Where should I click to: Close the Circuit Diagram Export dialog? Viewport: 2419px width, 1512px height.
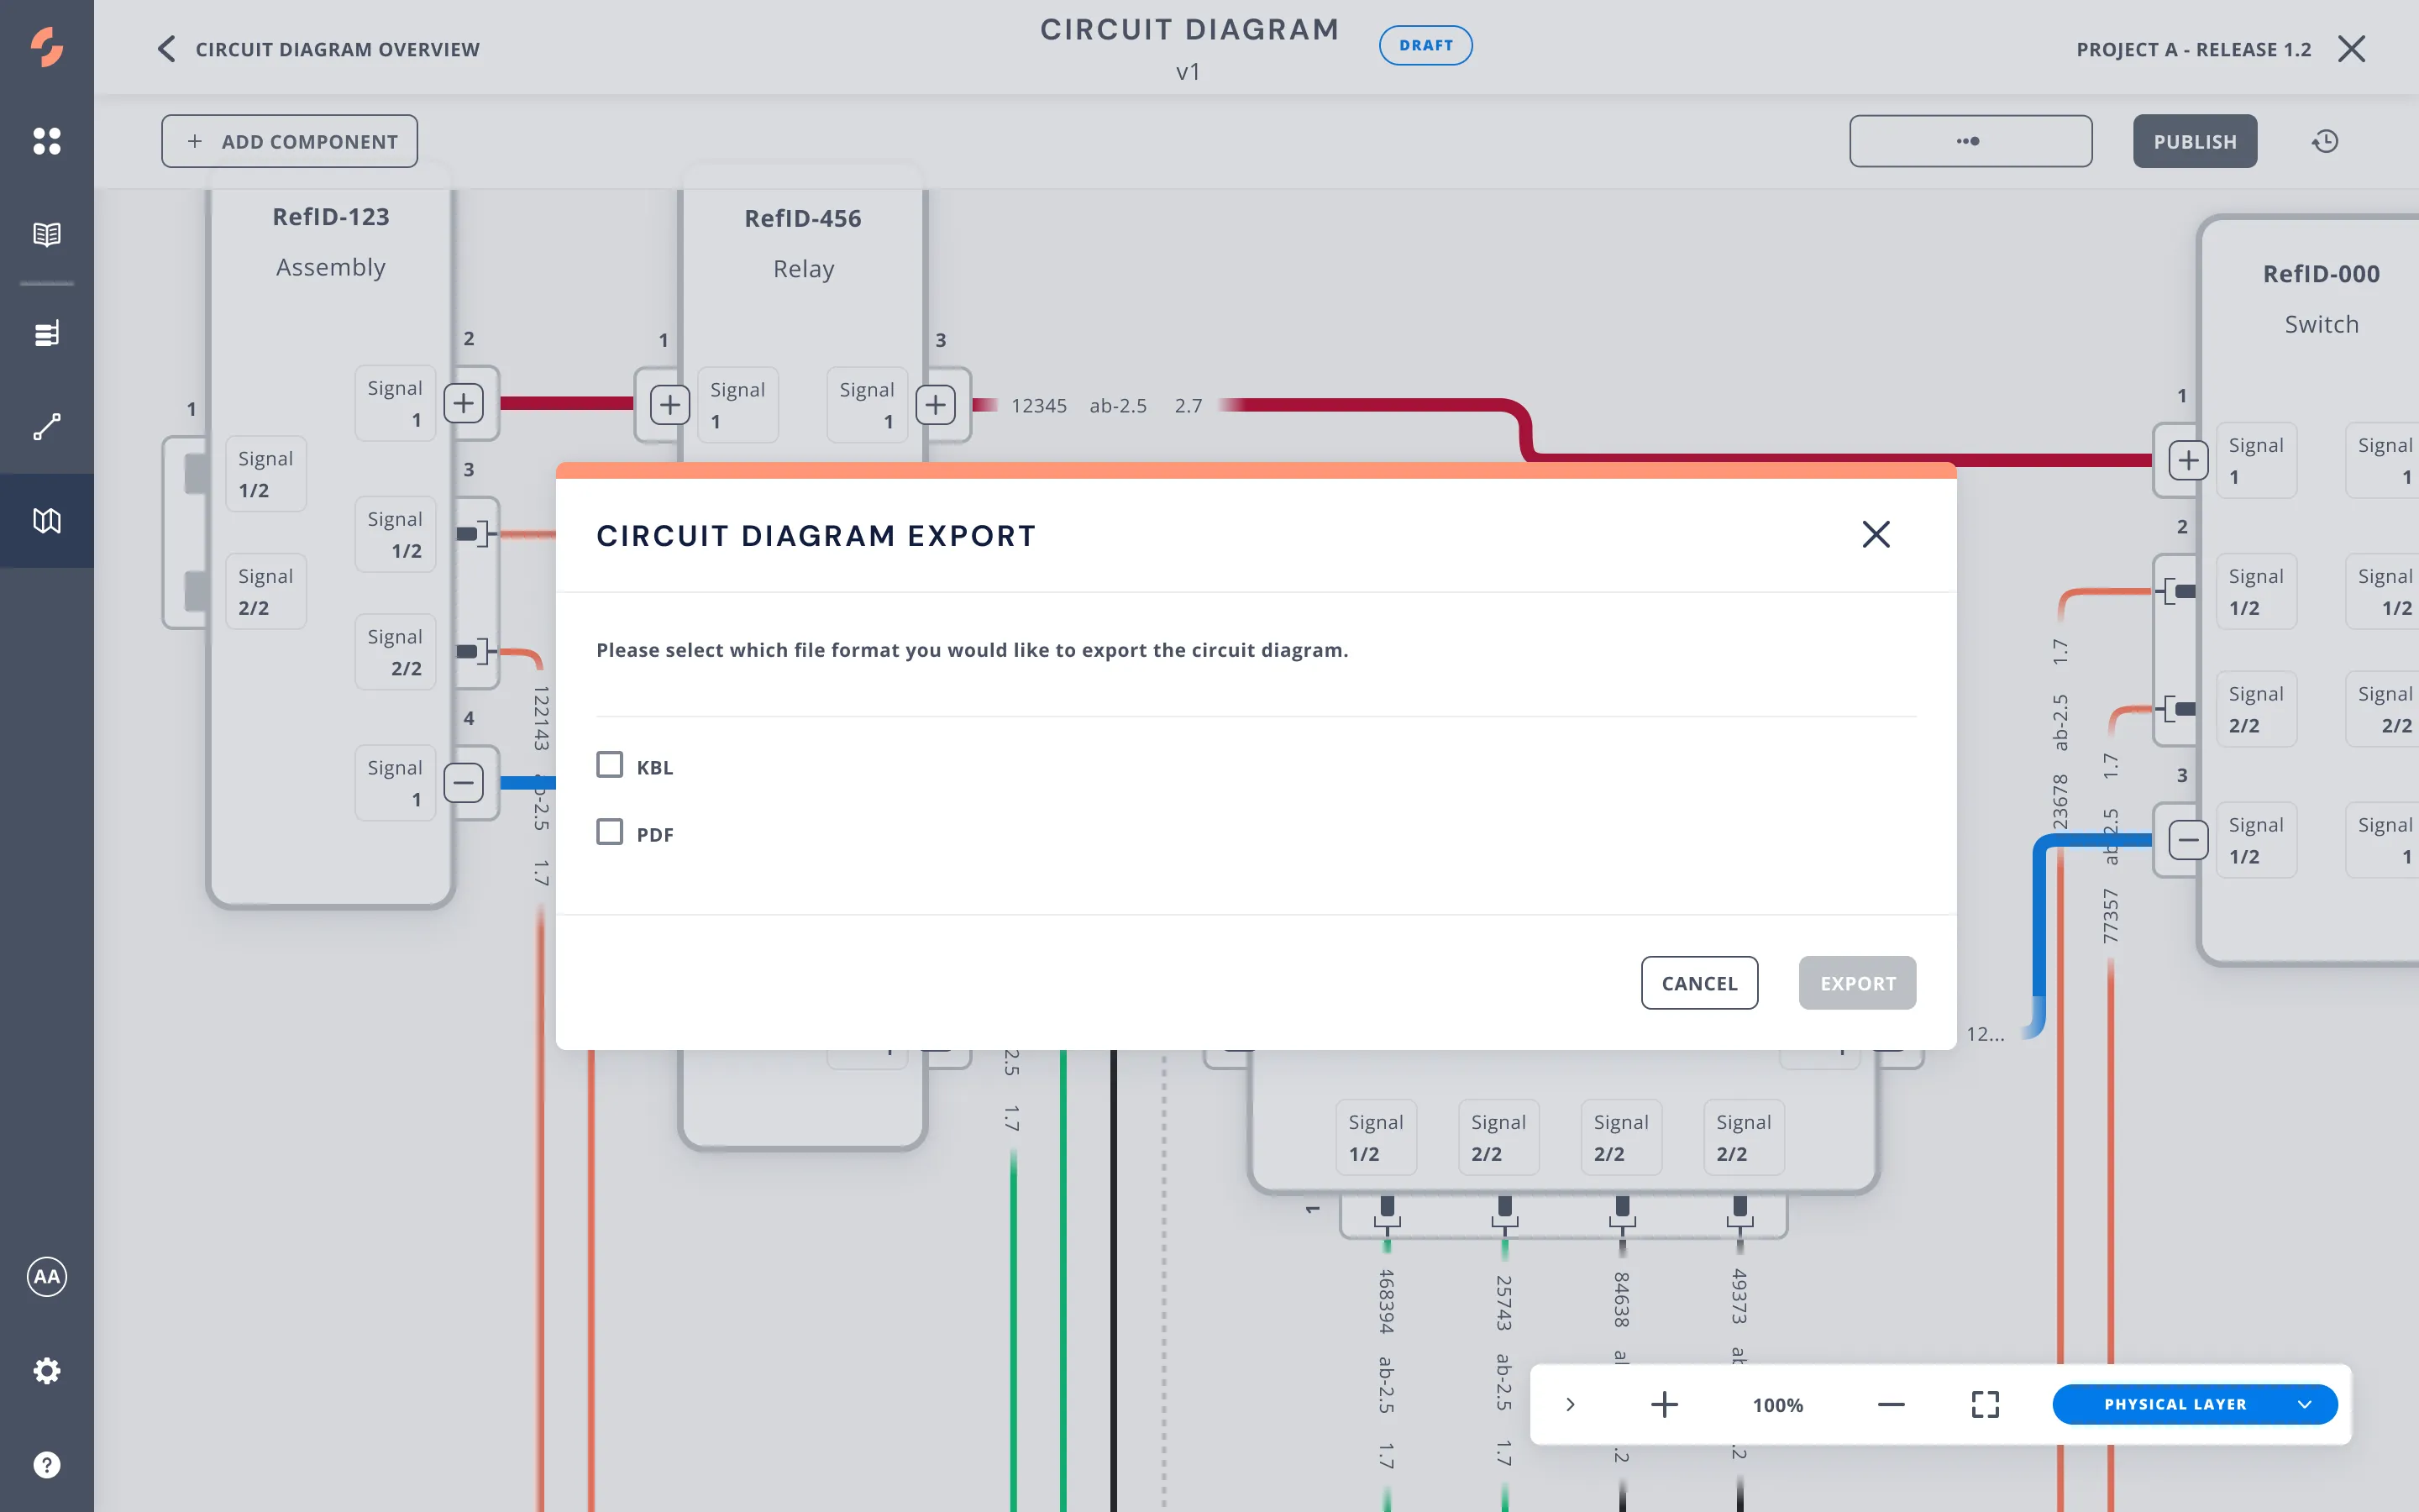click(x=1876, y=535)
